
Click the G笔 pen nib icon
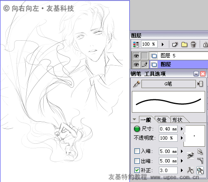[136, 84]
